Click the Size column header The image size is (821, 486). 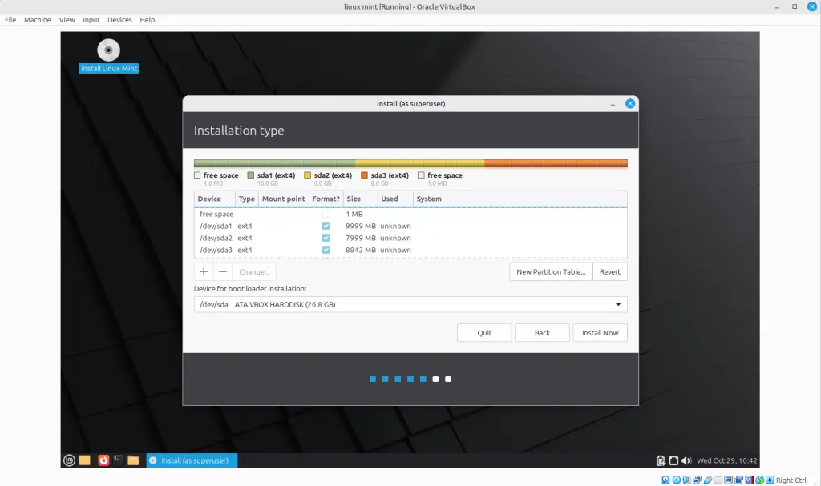point(354,199)
